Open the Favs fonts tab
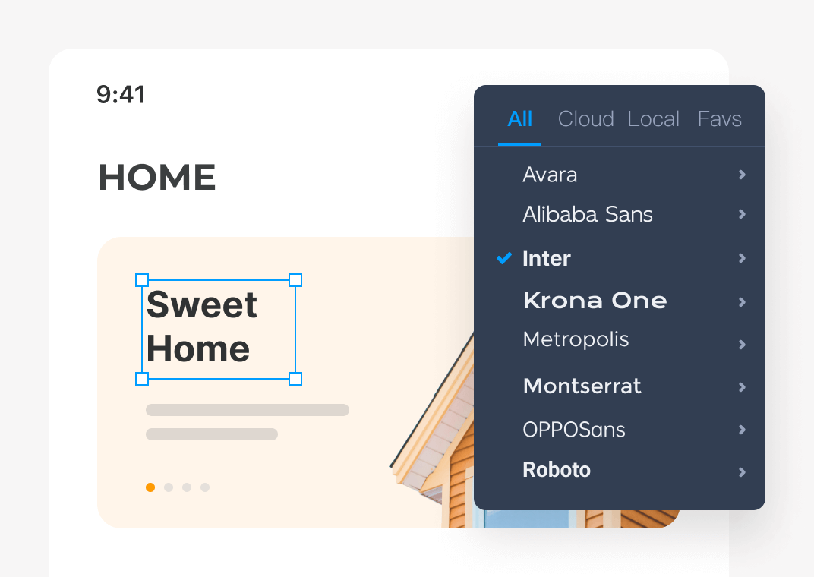This screenshot has width=814, height=577. tap(719, 119)
